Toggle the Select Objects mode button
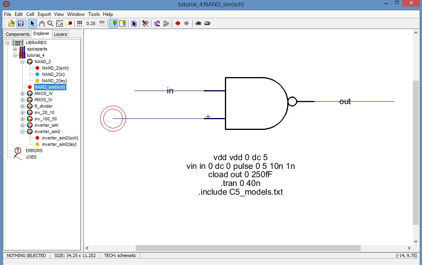422x265 pixels. pyautogui.click(x=113, y=23)
